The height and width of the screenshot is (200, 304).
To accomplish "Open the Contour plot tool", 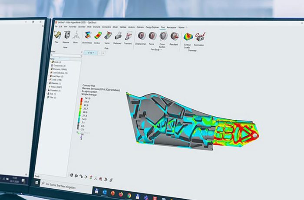I will (x=97, y=36).
